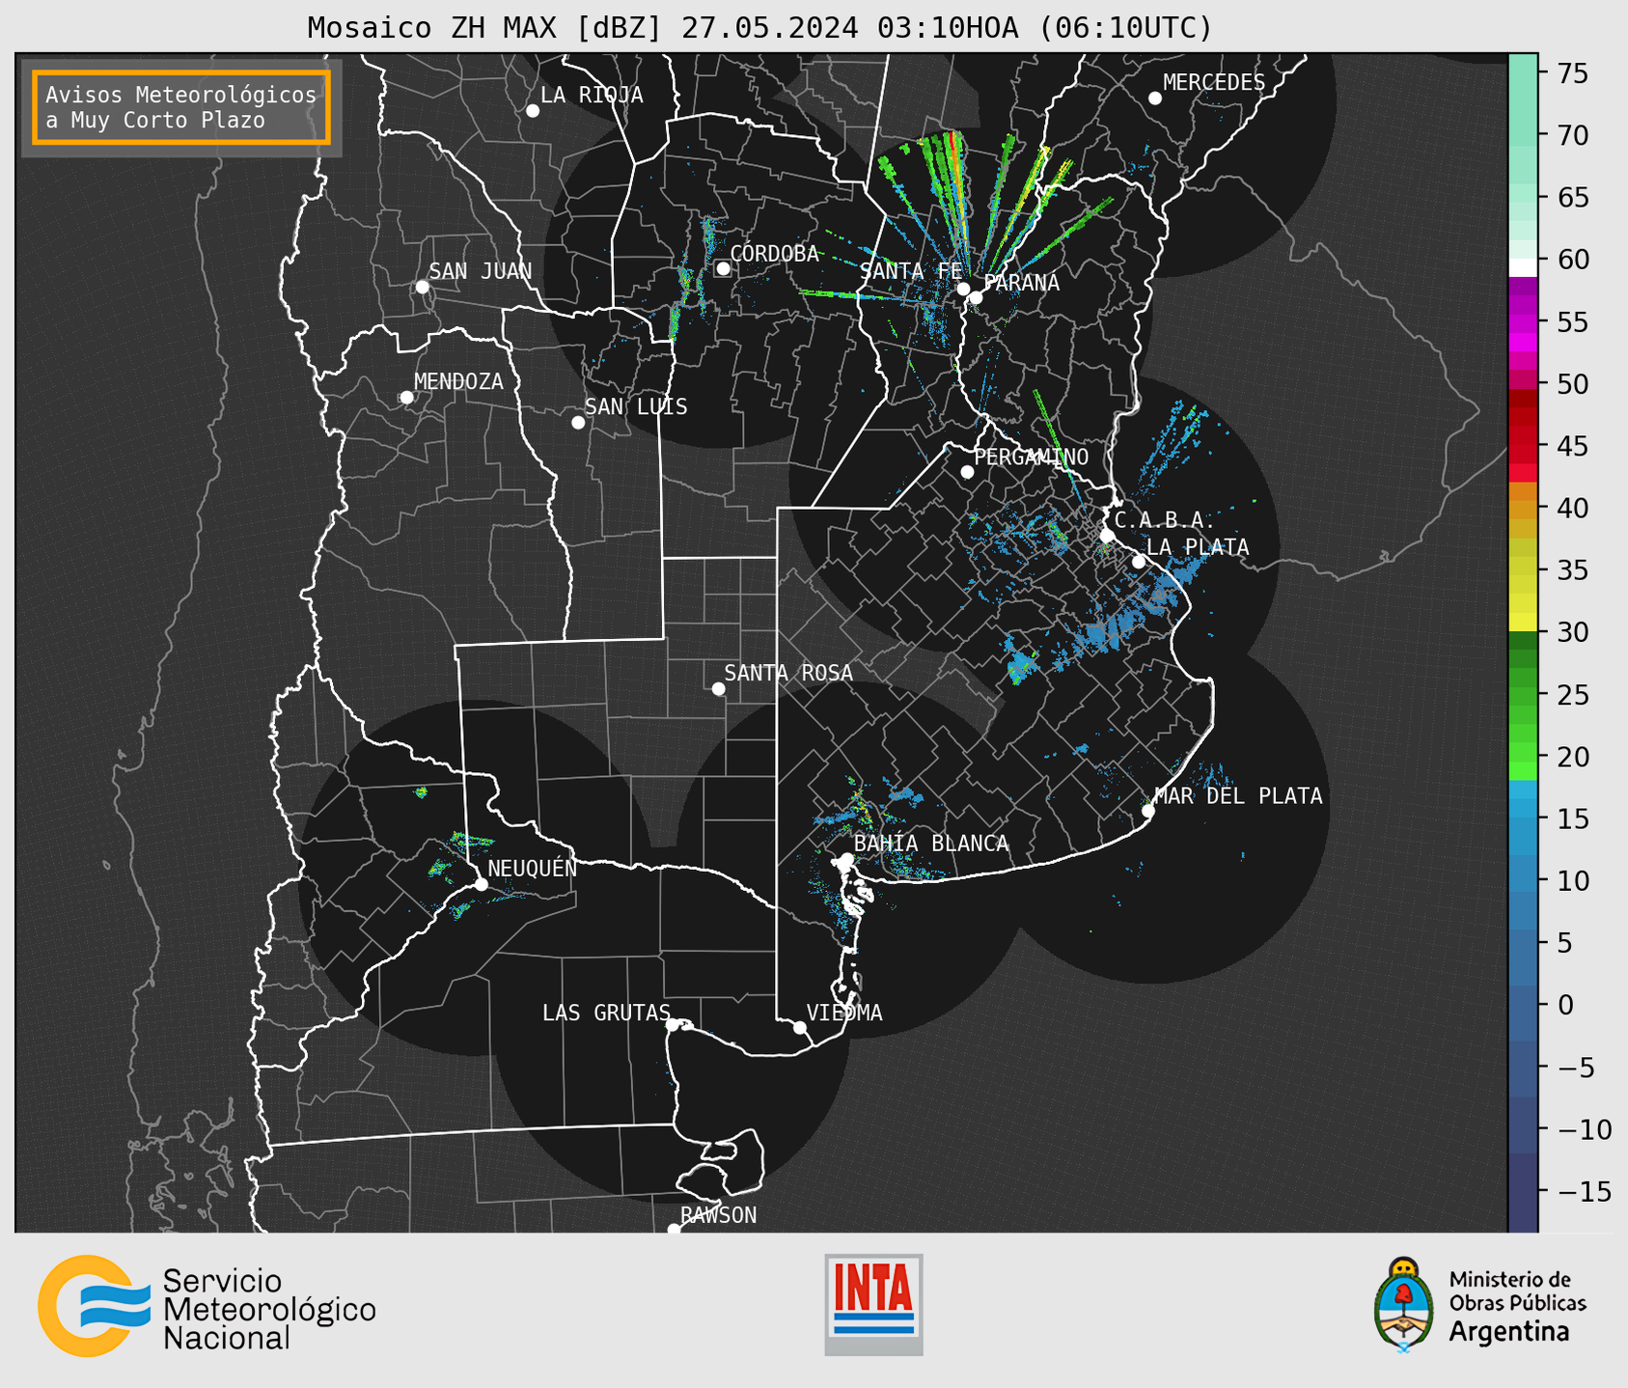Click the 60 value on the color scale
Screen dimensions: 1628x1388
click(1573, 260)
